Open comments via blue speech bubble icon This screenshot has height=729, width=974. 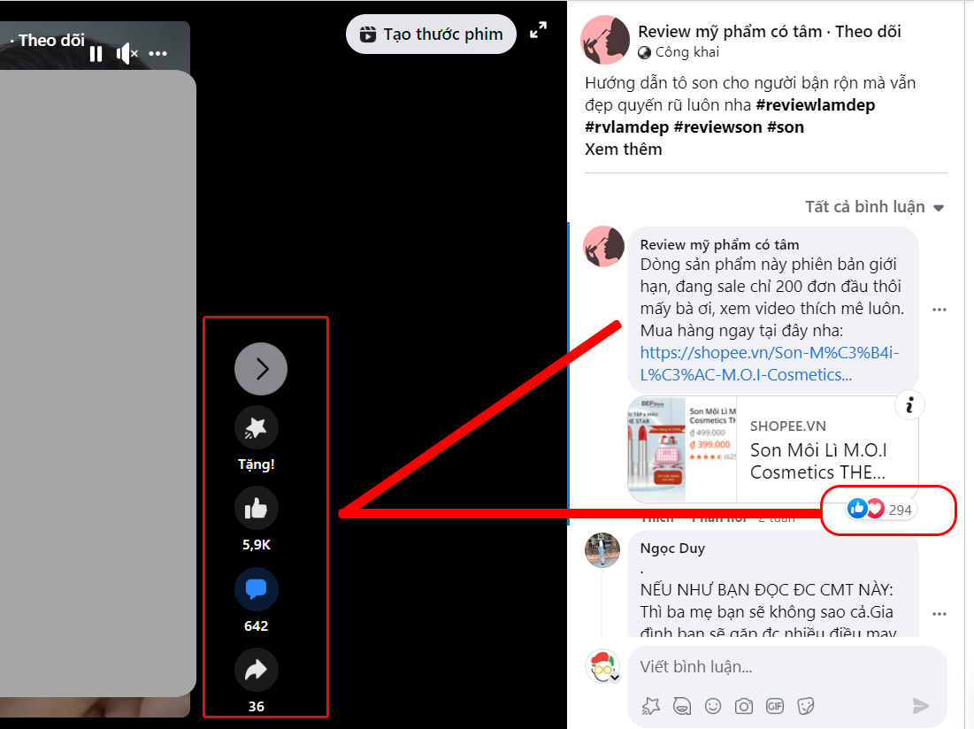coord(256,589)
